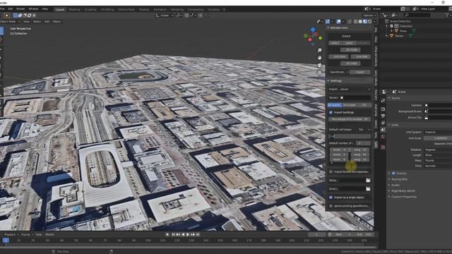Open the Global transform orientation dropdown
452x254 pixels.
tap(165, 16)
